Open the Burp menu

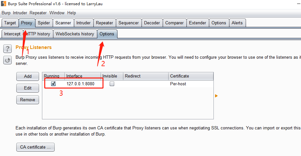tap(6, 13)
